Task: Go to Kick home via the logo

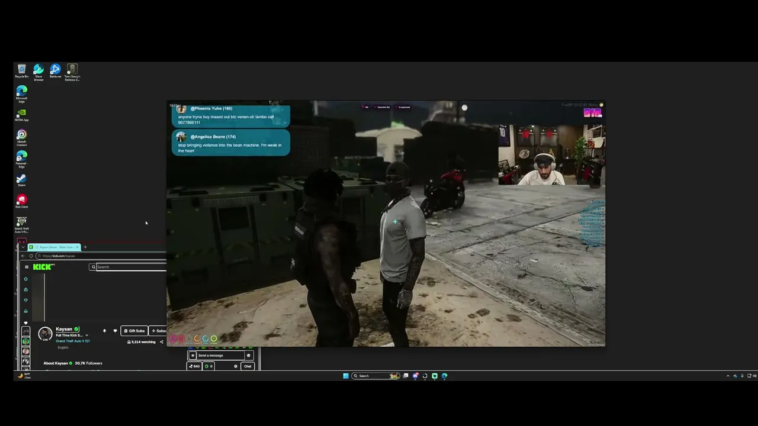Action: (43, 267)
